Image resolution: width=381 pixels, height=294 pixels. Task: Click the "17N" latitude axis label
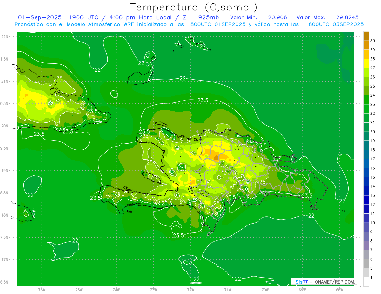click(5, 260)
